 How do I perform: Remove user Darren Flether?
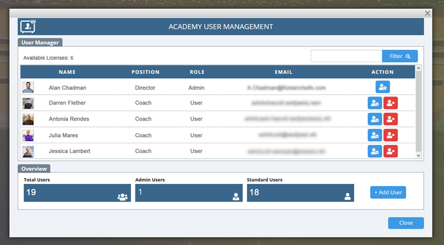390,103
